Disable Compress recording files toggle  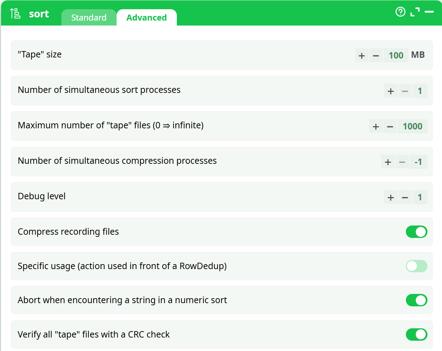(416, 232)
